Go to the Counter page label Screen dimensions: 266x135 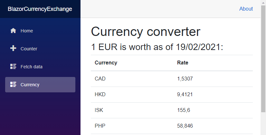click(29, 49)
